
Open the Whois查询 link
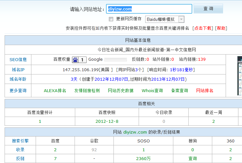click(152, 90)
